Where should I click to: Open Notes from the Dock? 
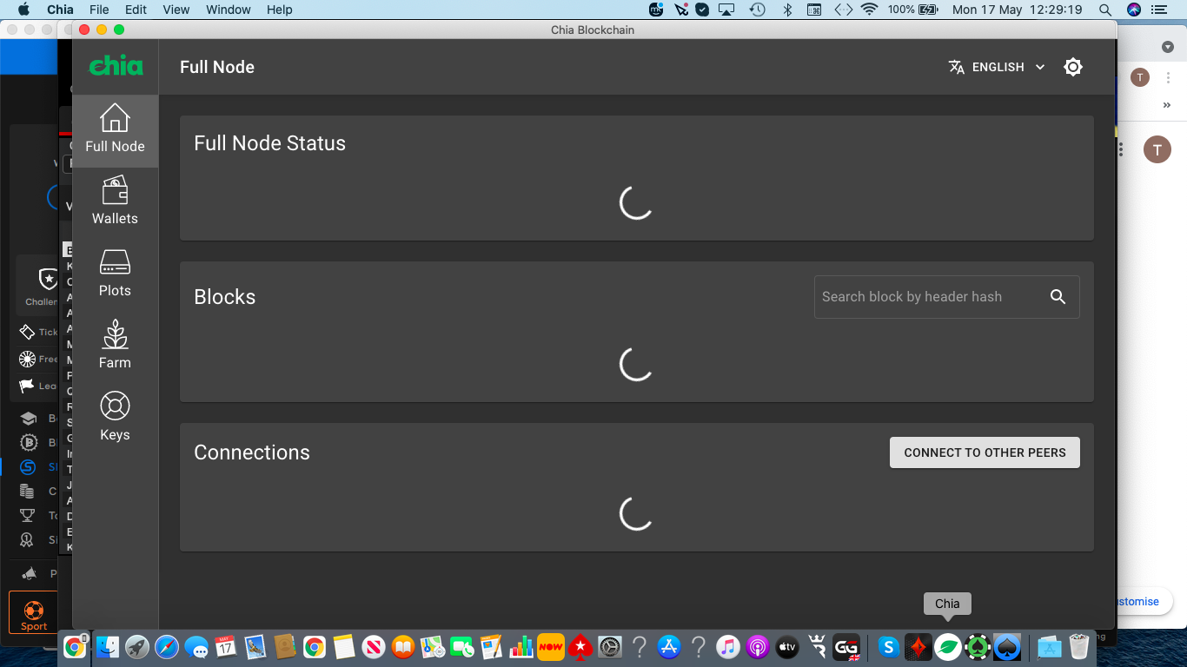pyautogui.click(x=344, y=647)
